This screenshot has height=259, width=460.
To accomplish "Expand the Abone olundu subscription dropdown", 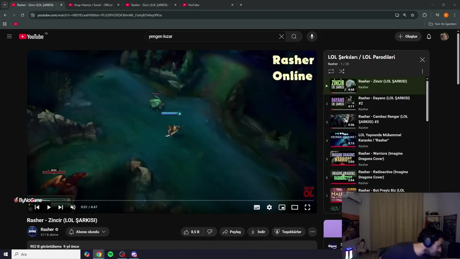I will (x=87, y=232).
